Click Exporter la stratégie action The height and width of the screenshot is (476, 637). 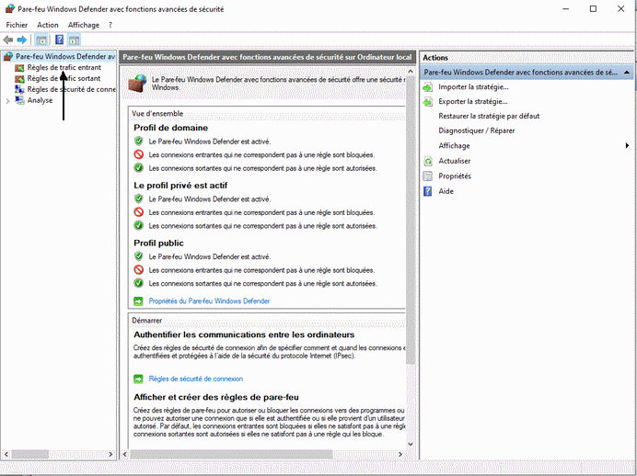coord(473,101)
